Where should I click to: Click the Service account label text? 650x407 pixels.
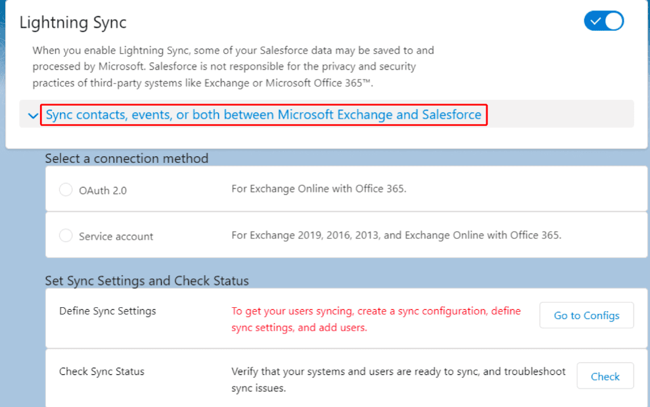point(116,236)
